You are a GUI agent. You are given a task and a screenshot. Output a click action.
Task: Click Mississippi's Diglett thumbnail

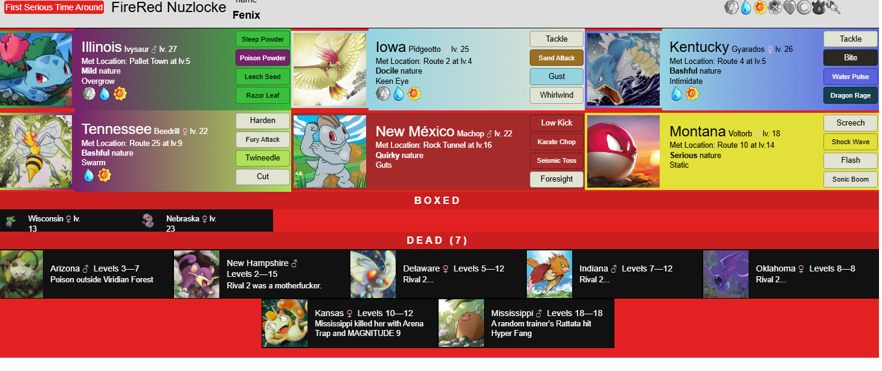[x=461, y=323]
